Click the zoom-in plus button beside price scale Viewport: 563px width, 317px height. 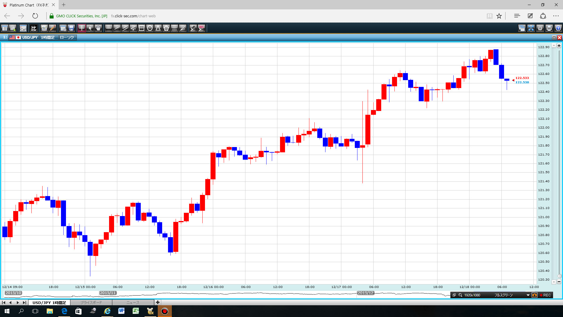(x=559, y=45)
